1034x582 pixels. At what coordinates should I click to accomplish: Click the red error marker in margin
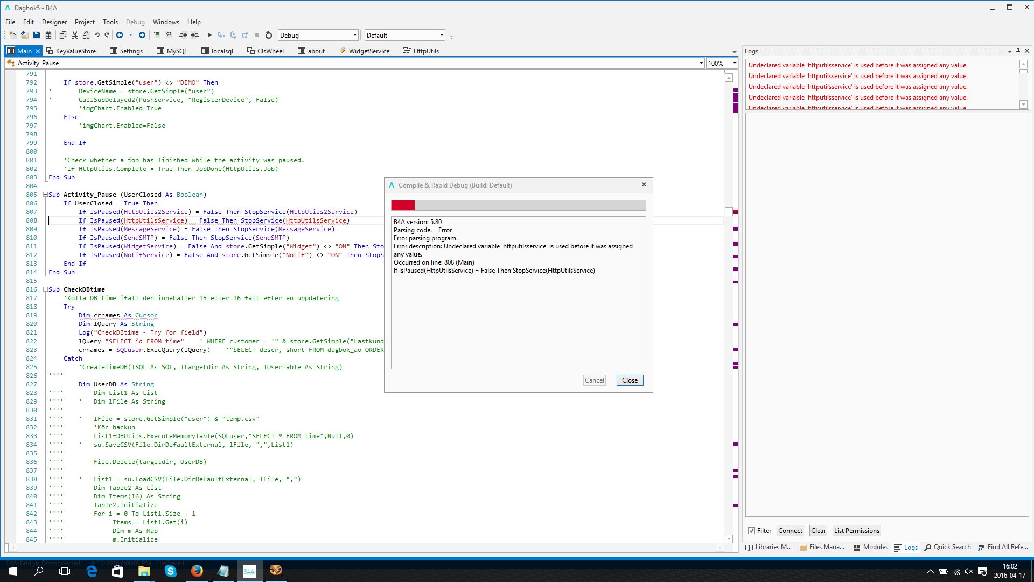(x=736, y=212)
